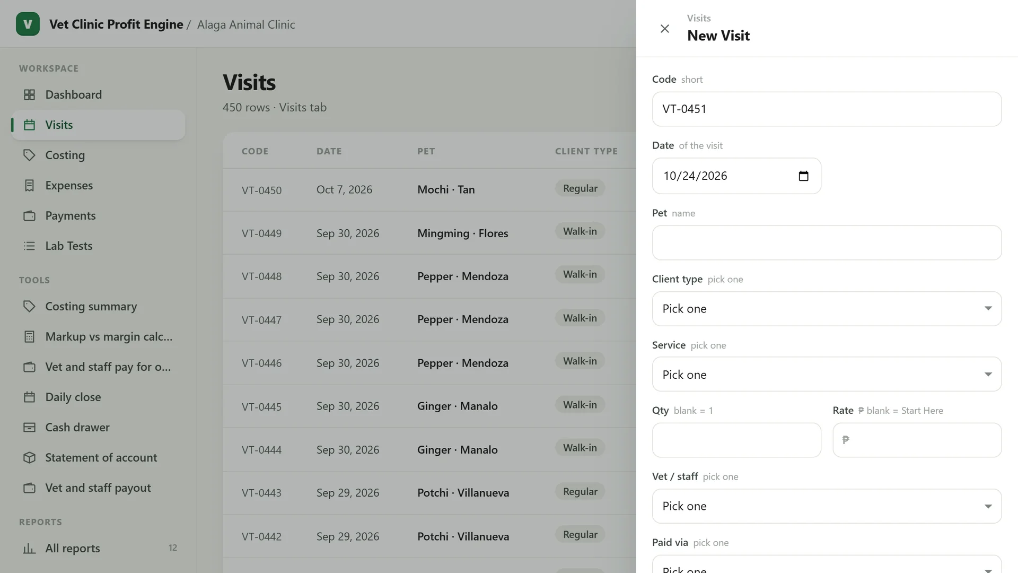
Task: Click the Alaga Animal Clinic breadcrumb
Action: [x=246, y=24]
